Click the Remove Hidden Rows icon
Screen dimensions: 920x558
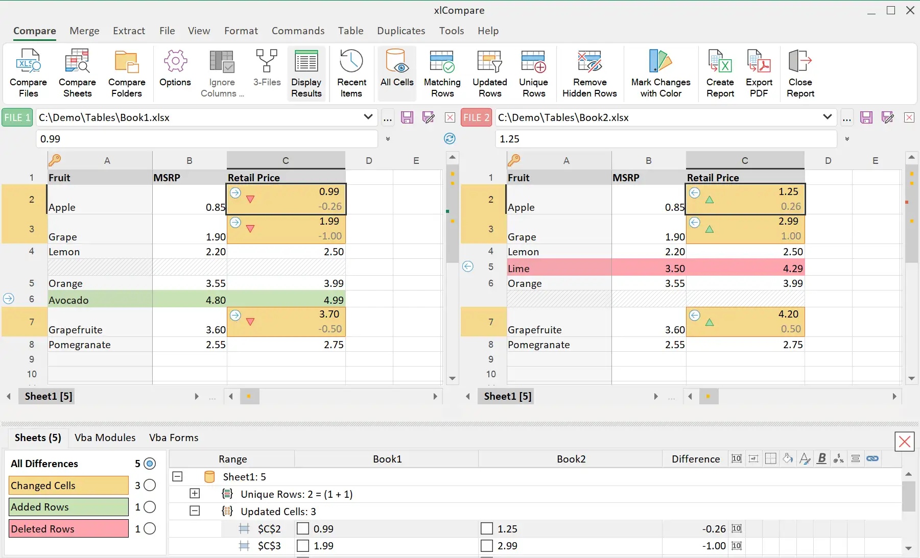coord(589,73)
